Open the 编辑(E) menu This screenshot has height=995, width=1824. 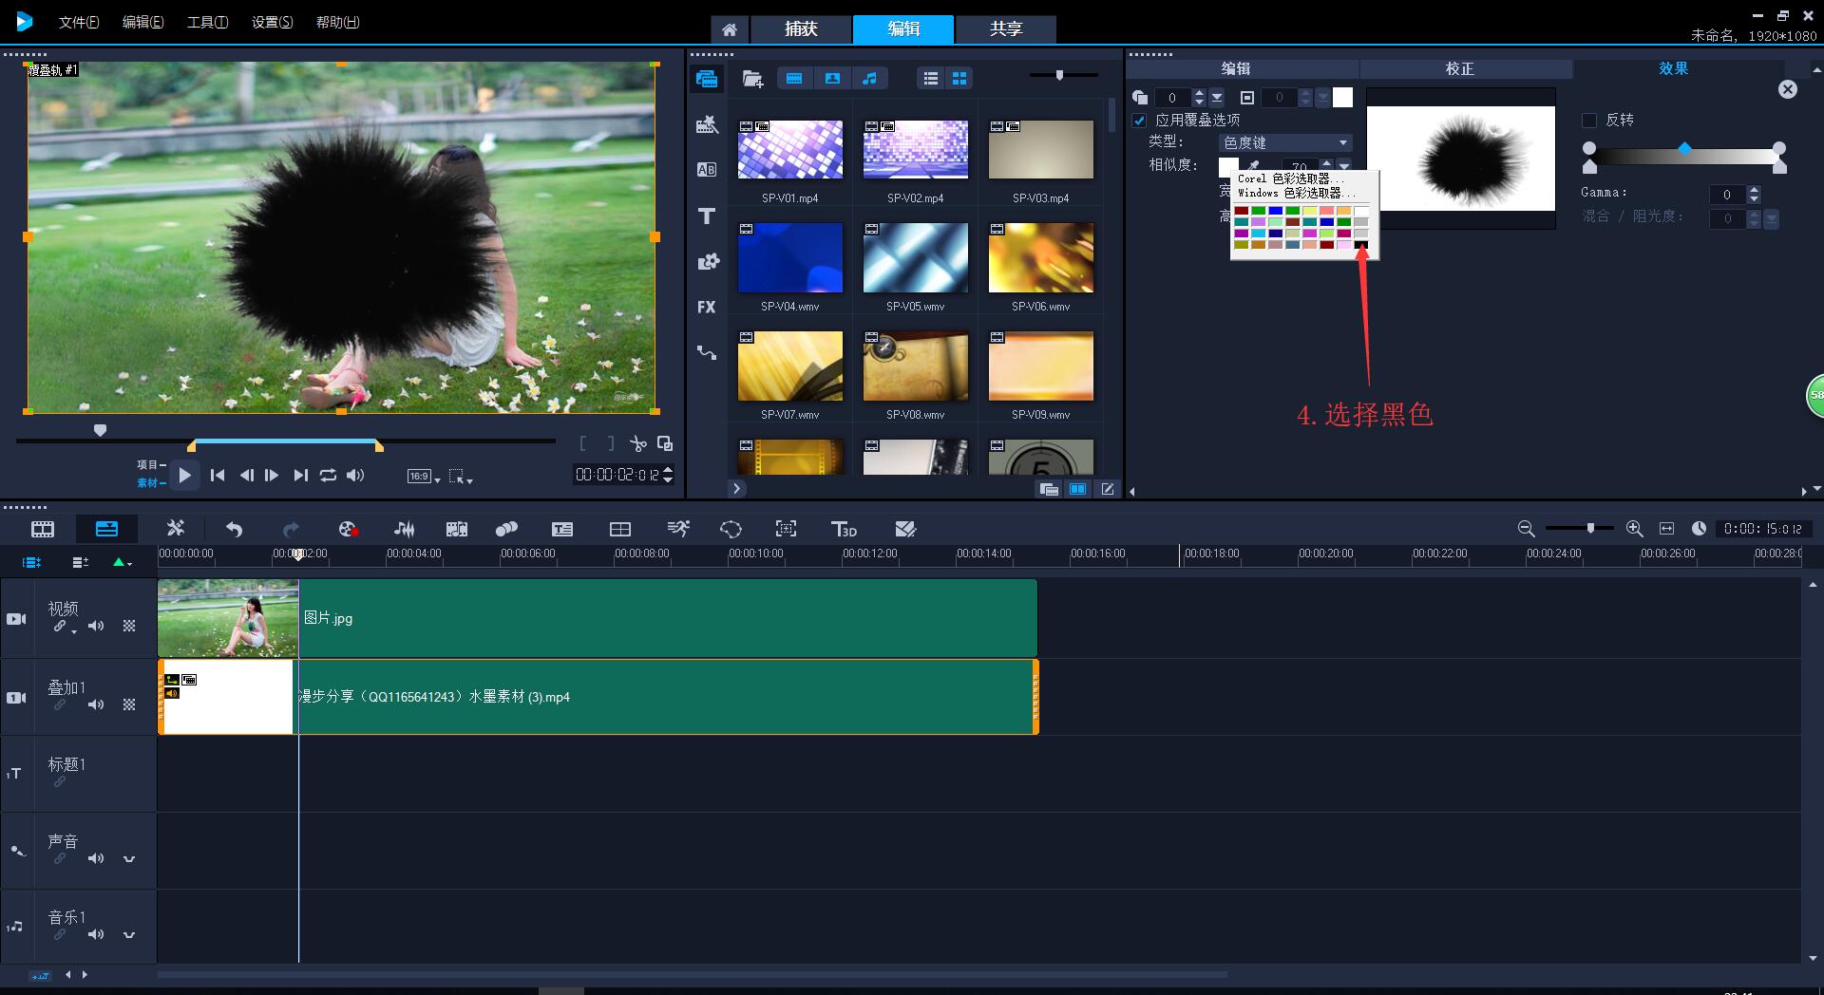pyautogui.click(x=142, y=22)
